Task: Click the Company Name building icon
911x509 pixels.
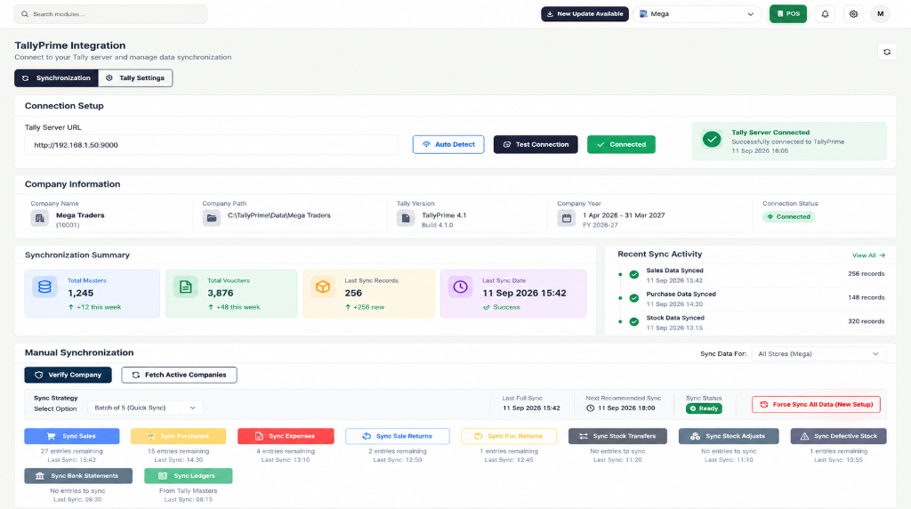Action: point(39,219)
